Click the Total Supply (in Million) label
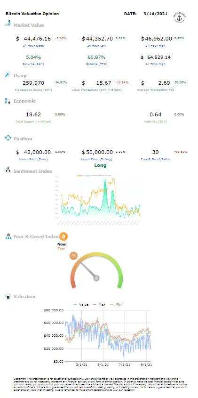This screenshot has width=198, height=398. pos(33,122)
